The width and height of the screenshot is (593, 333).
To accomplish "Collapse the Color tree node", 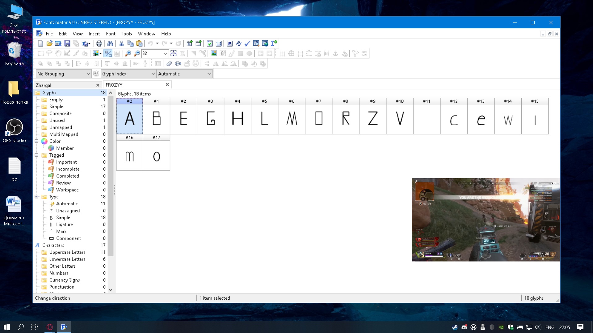I will (36, 141).
